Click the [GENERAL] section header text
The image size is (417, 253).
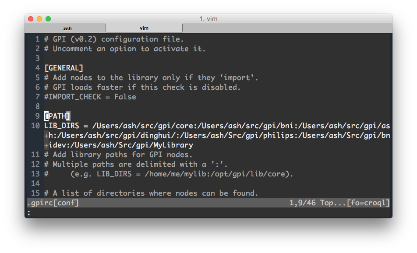click(x=64, y=68)
